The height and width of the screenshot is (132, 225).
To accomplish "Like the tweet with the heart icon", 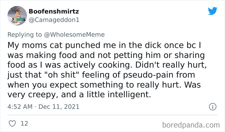I will [12, 123].
